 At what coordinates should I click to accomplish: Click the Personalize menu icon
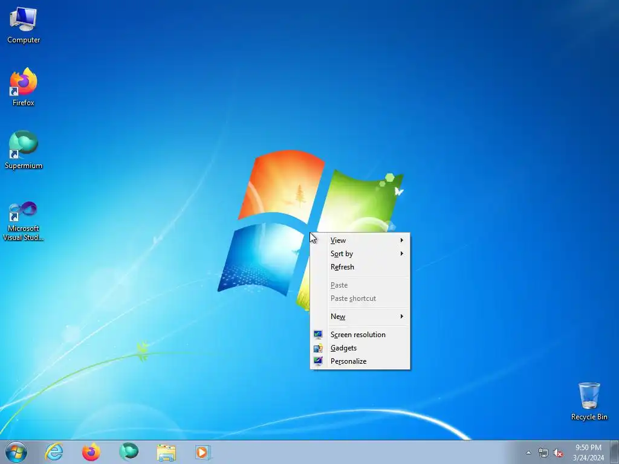pos(318,361)
